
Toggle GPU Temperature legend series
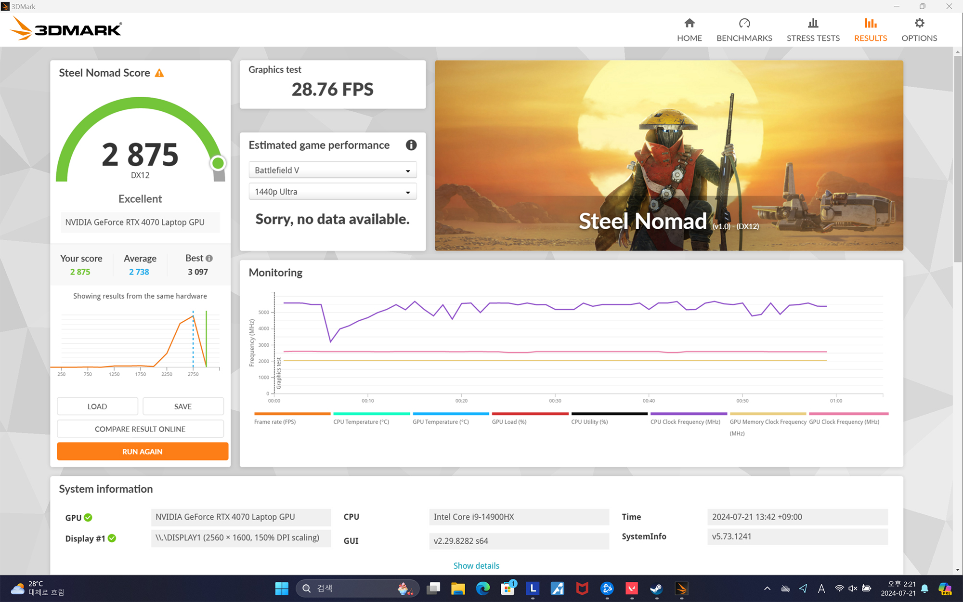[440, 422]
